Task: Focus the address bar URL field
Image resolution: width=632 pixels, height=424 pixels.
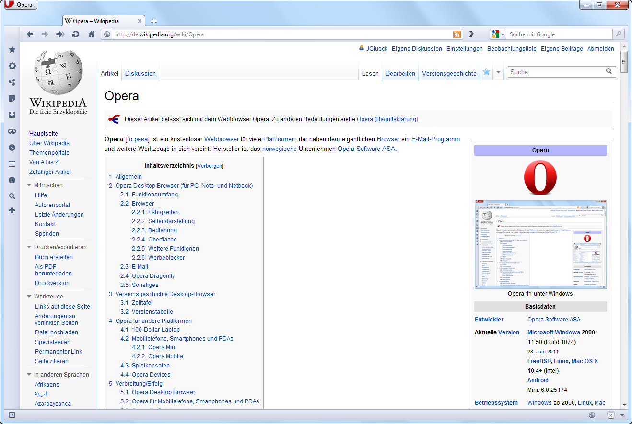Action: (282, 34)
